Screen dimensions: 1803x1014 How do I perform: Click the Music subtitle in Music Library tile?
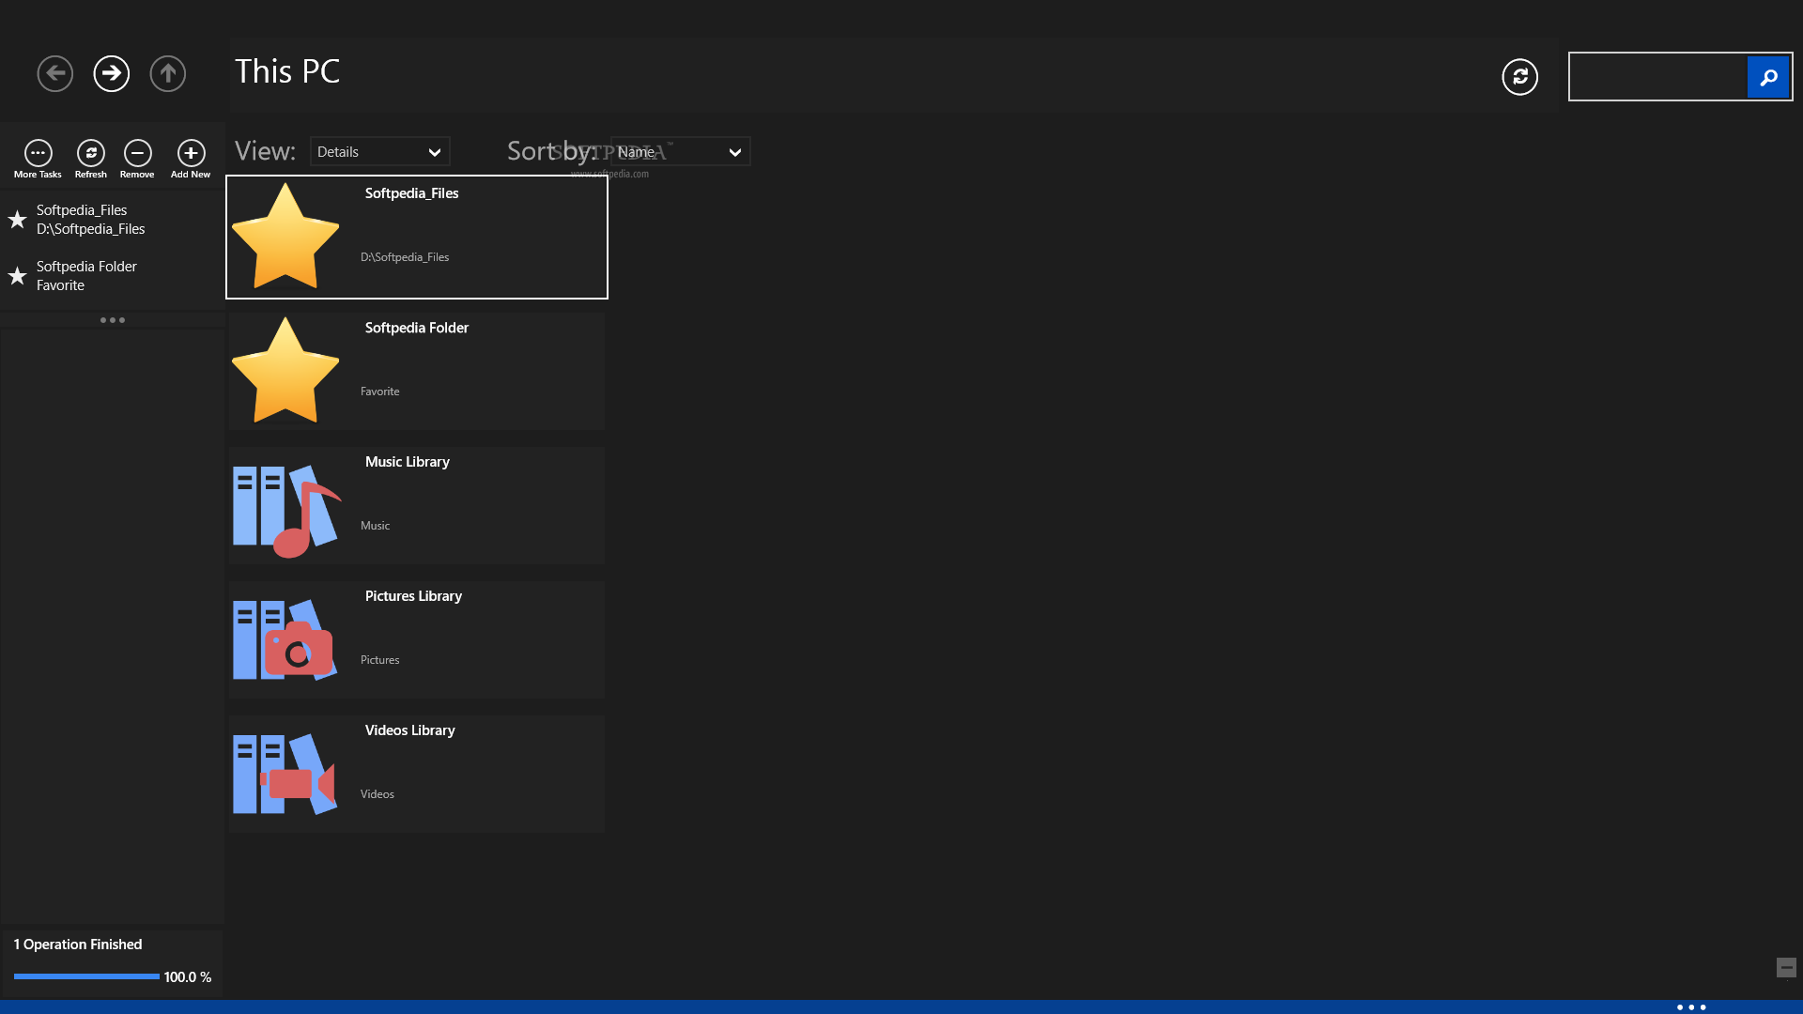[x=375, y=526]
